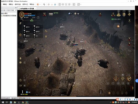This screenshot has height=104, width=138.
Task: Close the COC virtual machine tab
Action: (36, 9)
